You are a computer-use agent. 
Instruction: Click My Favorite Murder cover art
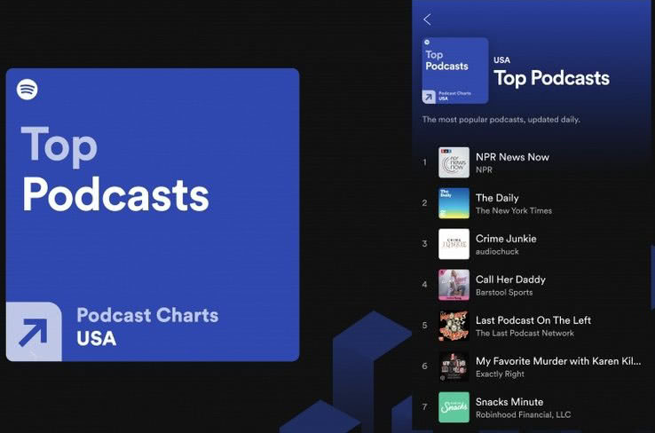coord(454,366)
